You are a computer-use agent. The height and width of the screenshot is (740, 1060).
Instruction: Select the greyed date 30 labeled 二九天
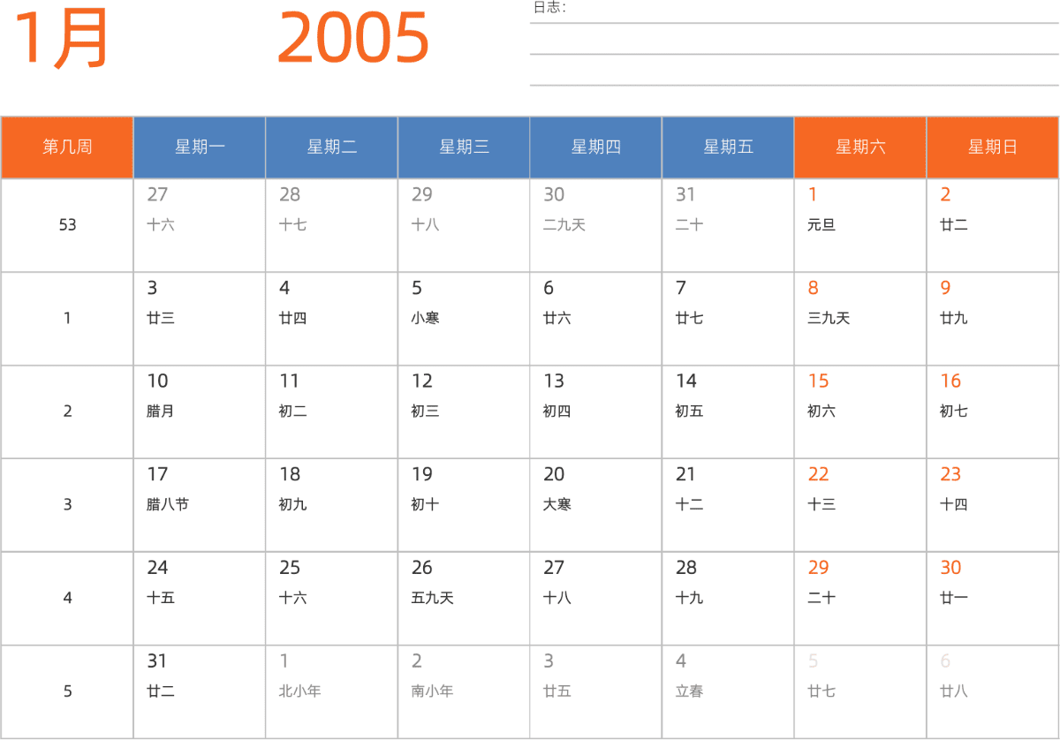click(x=596, y=226)
